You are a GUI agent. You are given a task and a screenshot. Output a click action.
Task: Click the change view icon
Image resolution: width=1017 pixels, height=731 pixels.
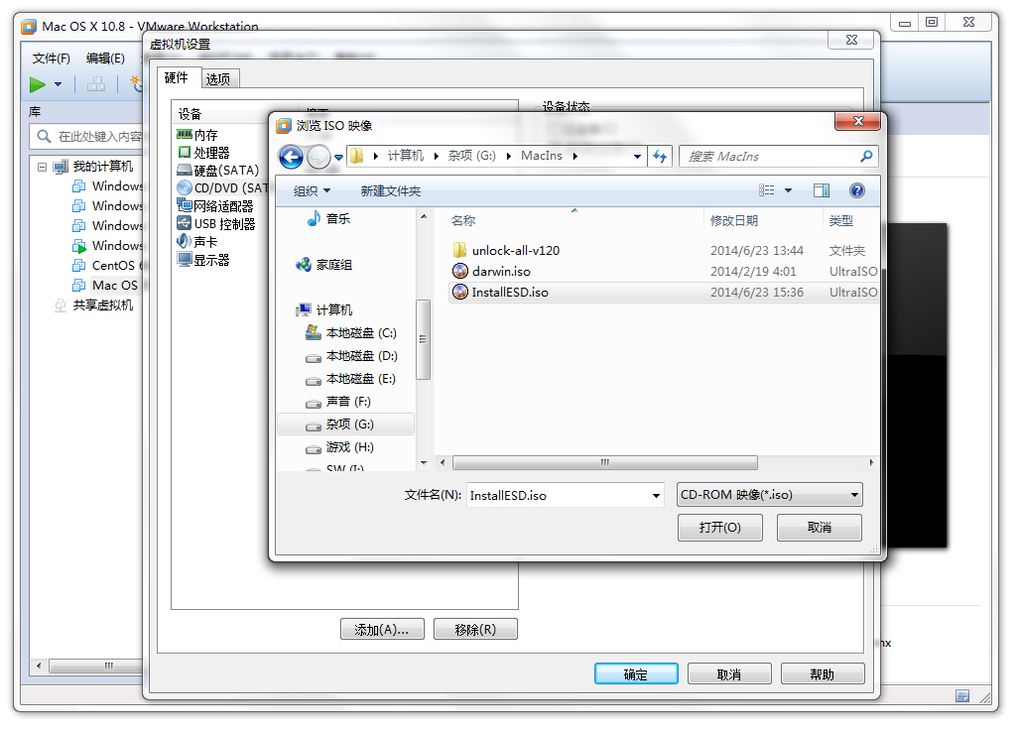pos(767,190)
